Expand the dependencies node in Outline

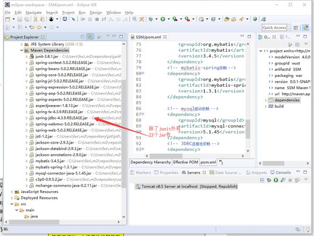click(x=266, y=100)
